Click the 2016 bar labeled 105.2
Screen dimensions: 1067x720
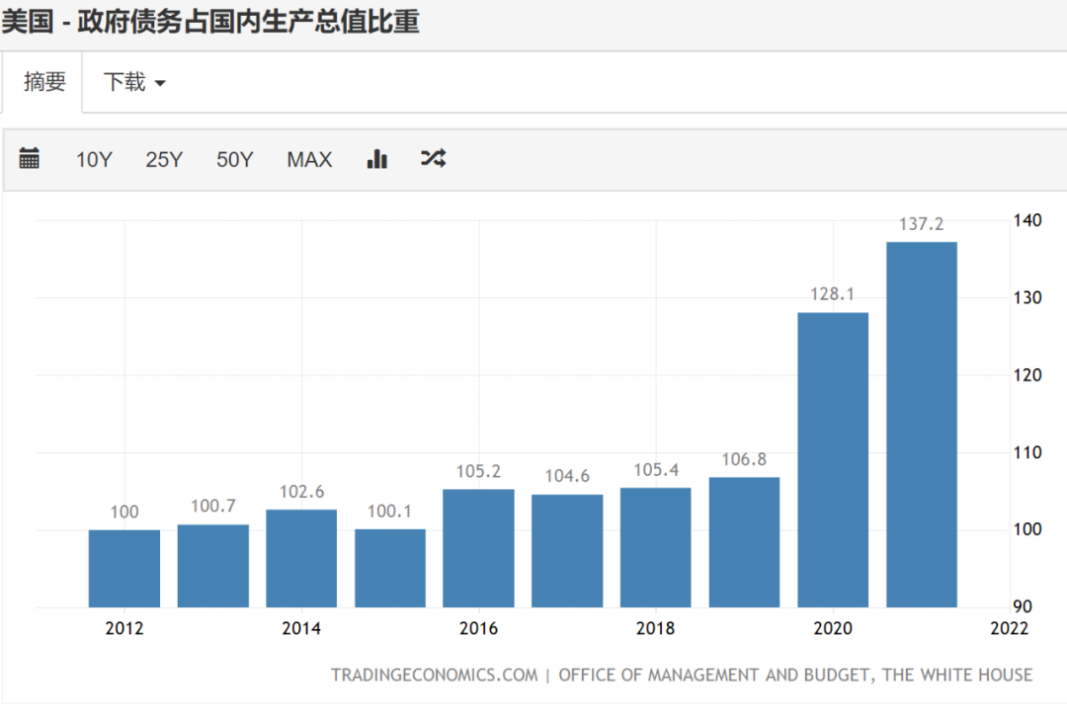tap(478, 548)
